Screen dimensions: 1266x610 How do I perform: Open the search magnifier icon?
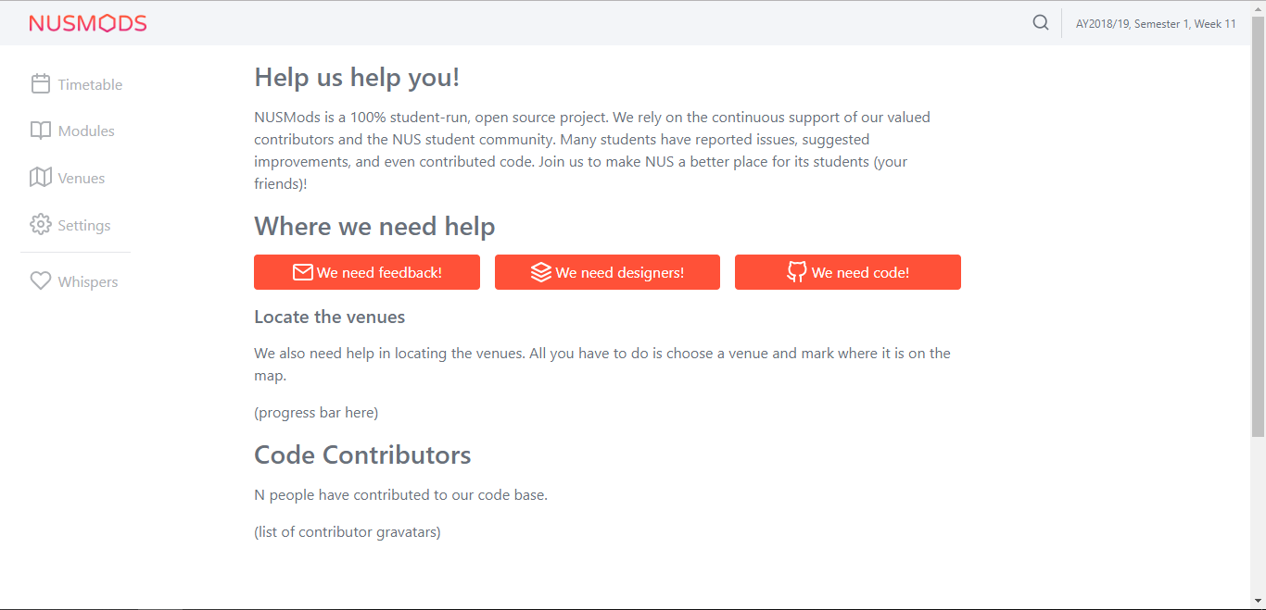tap(1040, 22)
